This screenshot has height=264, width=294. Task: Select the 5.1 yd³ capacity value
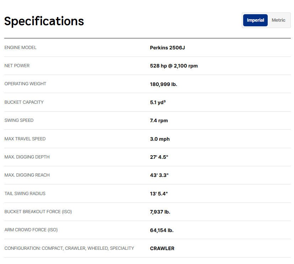(158, 102)
